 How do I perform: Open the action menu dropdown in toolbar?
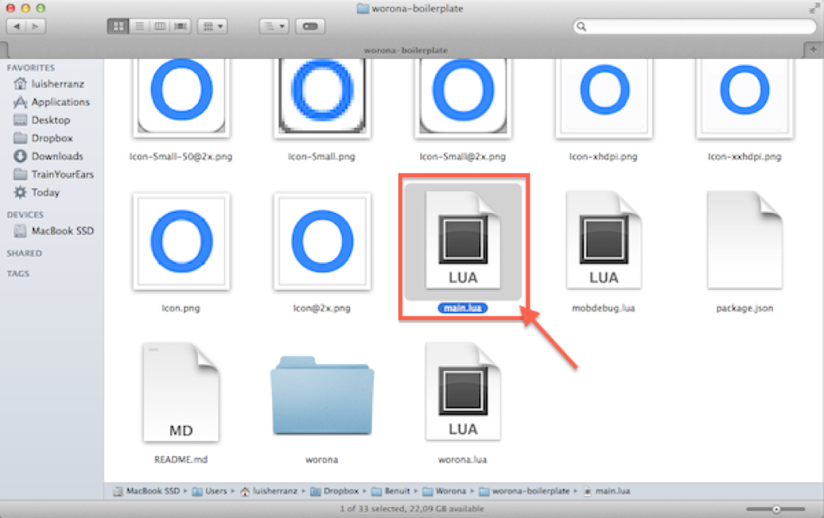pos(273,26)
